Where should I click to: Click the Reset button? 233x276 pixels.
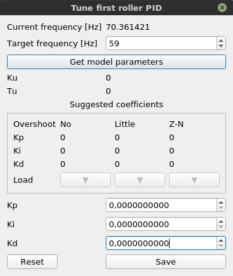pos(32,262)
